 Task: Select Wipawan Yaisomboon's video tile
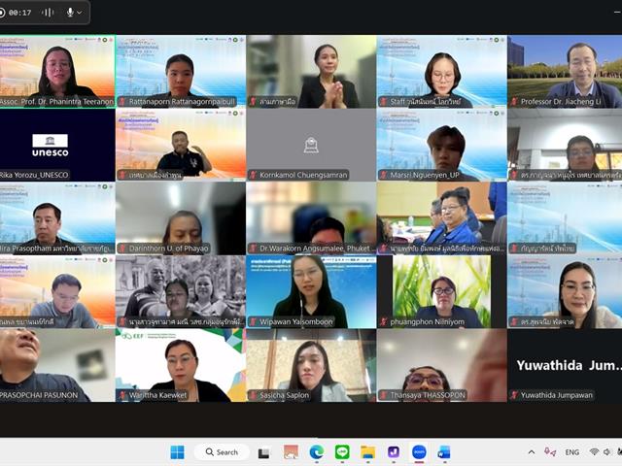tap(311, 291)
